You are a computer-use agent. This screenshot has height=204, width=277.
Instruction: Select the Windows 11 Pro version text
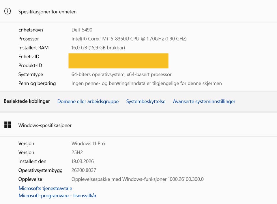point(88,143)
